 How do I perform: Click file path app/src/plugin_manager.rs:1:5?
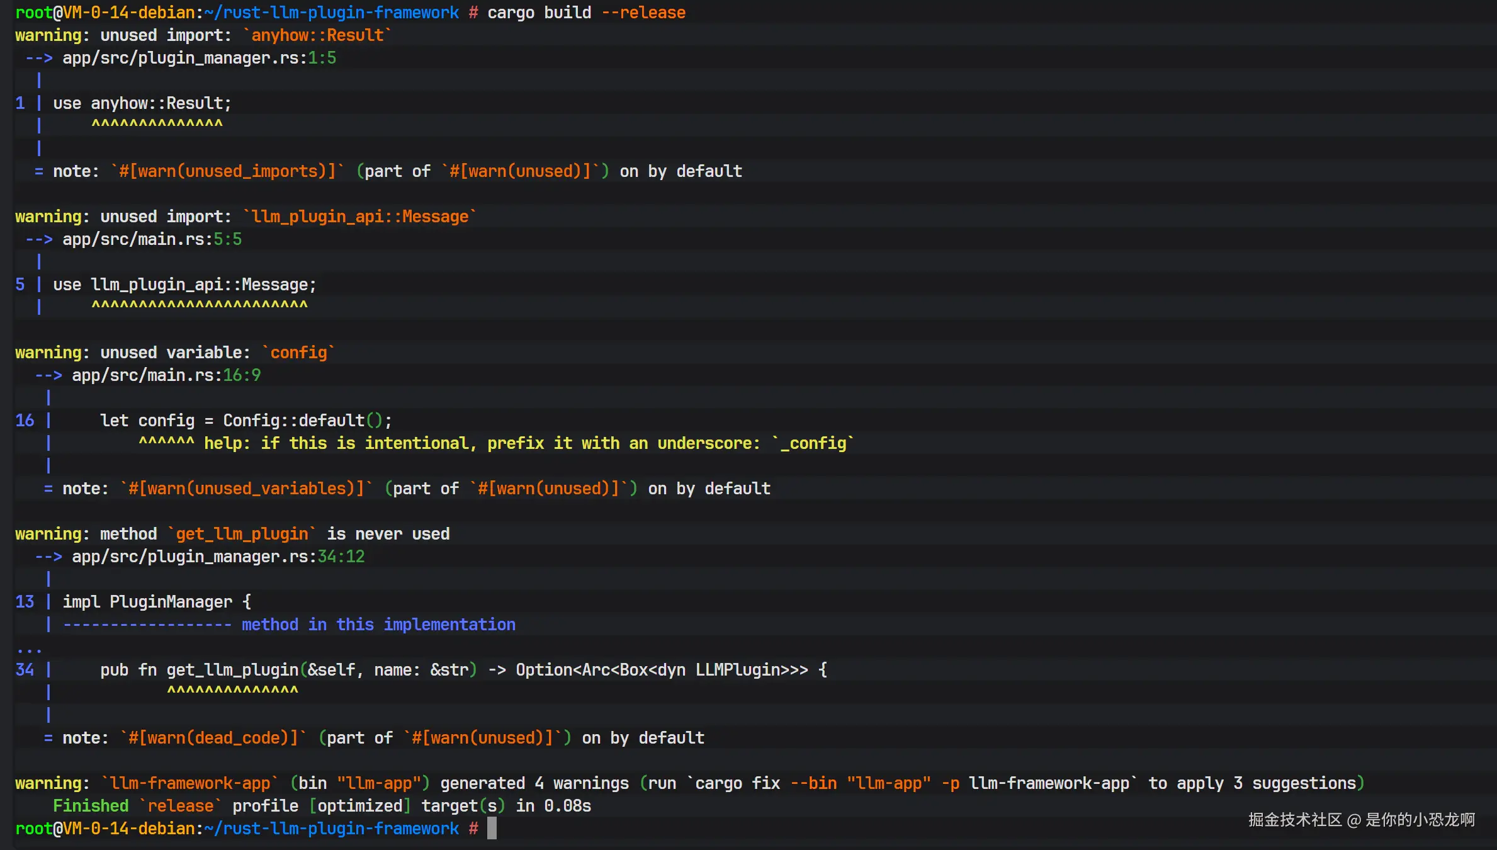pyautogui.click(x=199, y=58)
